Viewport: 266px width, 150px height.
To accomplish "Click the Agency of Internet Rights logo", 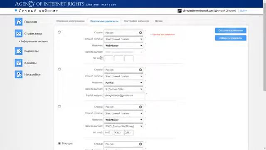I will click(x=49, y=4).
